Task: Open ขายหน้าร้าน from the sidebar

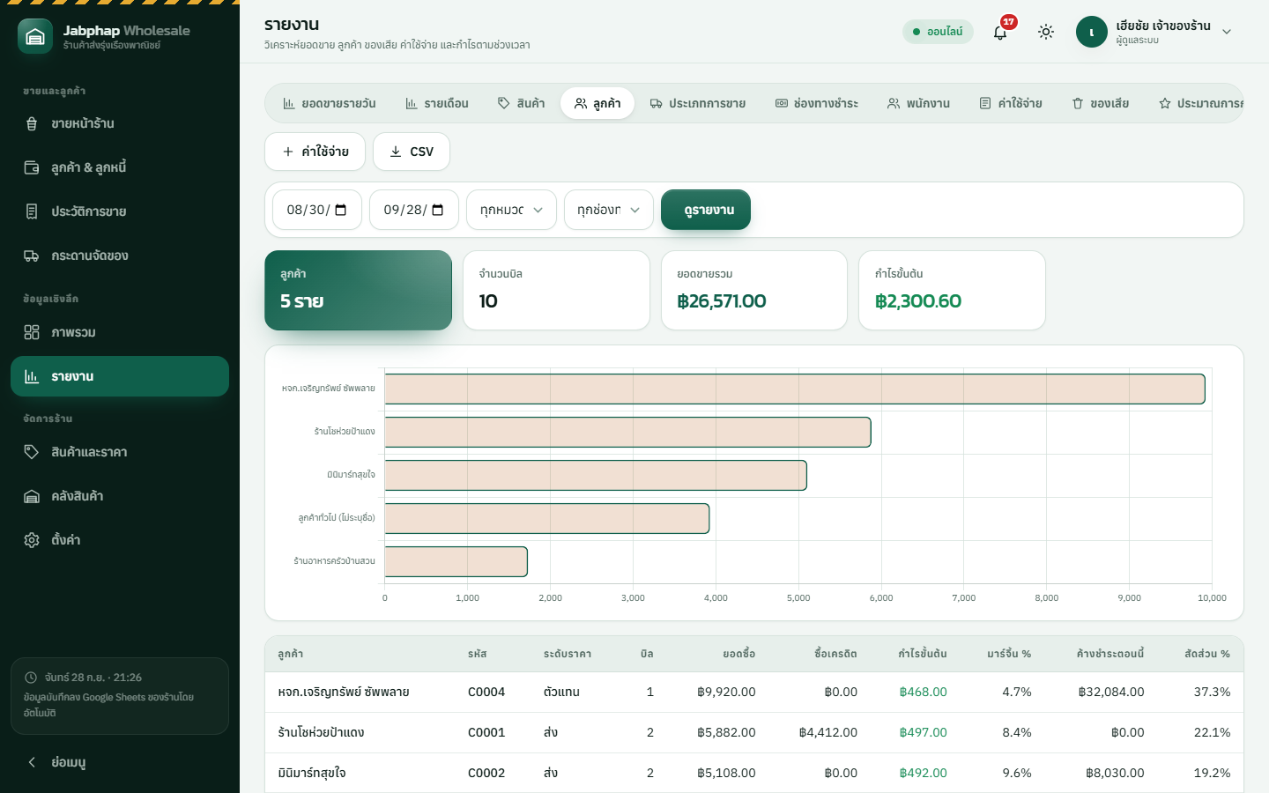Action: [x=120, y=123]
